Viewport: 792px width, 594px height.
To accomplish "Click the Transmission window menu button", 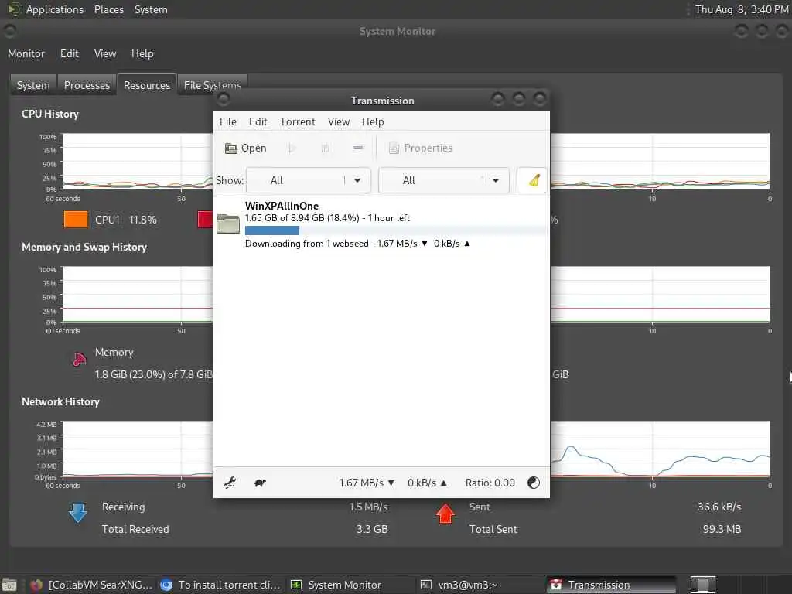I will point(224,98).
